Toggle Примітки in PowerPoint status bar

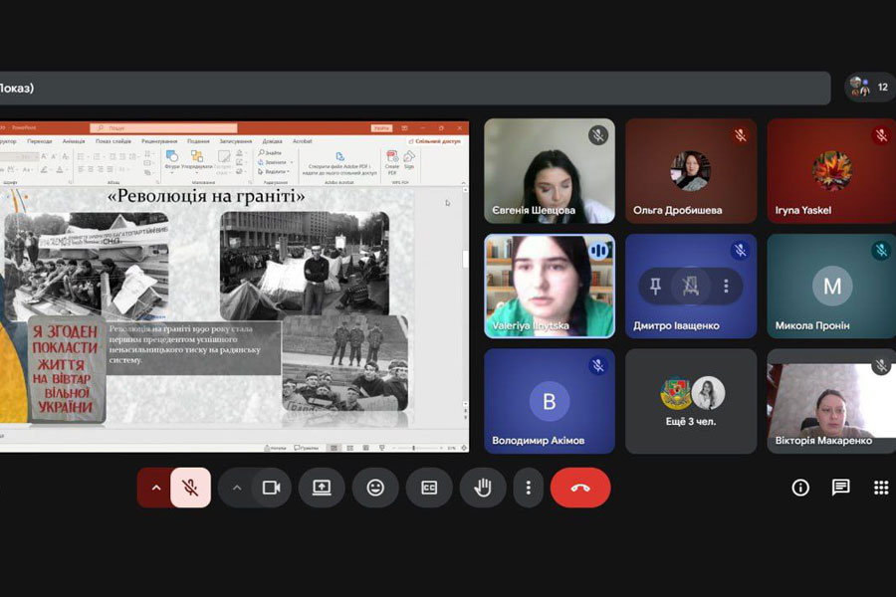pos(307,448)
